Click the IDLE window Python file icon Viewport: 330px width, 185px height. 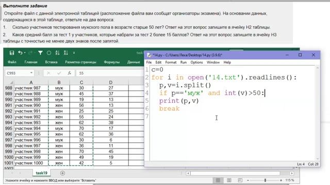pyautogui.click(x=149, y=55)
